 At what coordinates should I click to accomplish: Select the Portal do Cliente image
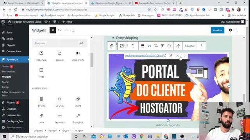click(169, 87)
